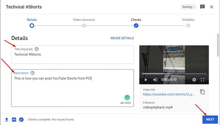Click the NEXT button
The width and height of the screenshot is (220, 125).
(x=210, y=120)
